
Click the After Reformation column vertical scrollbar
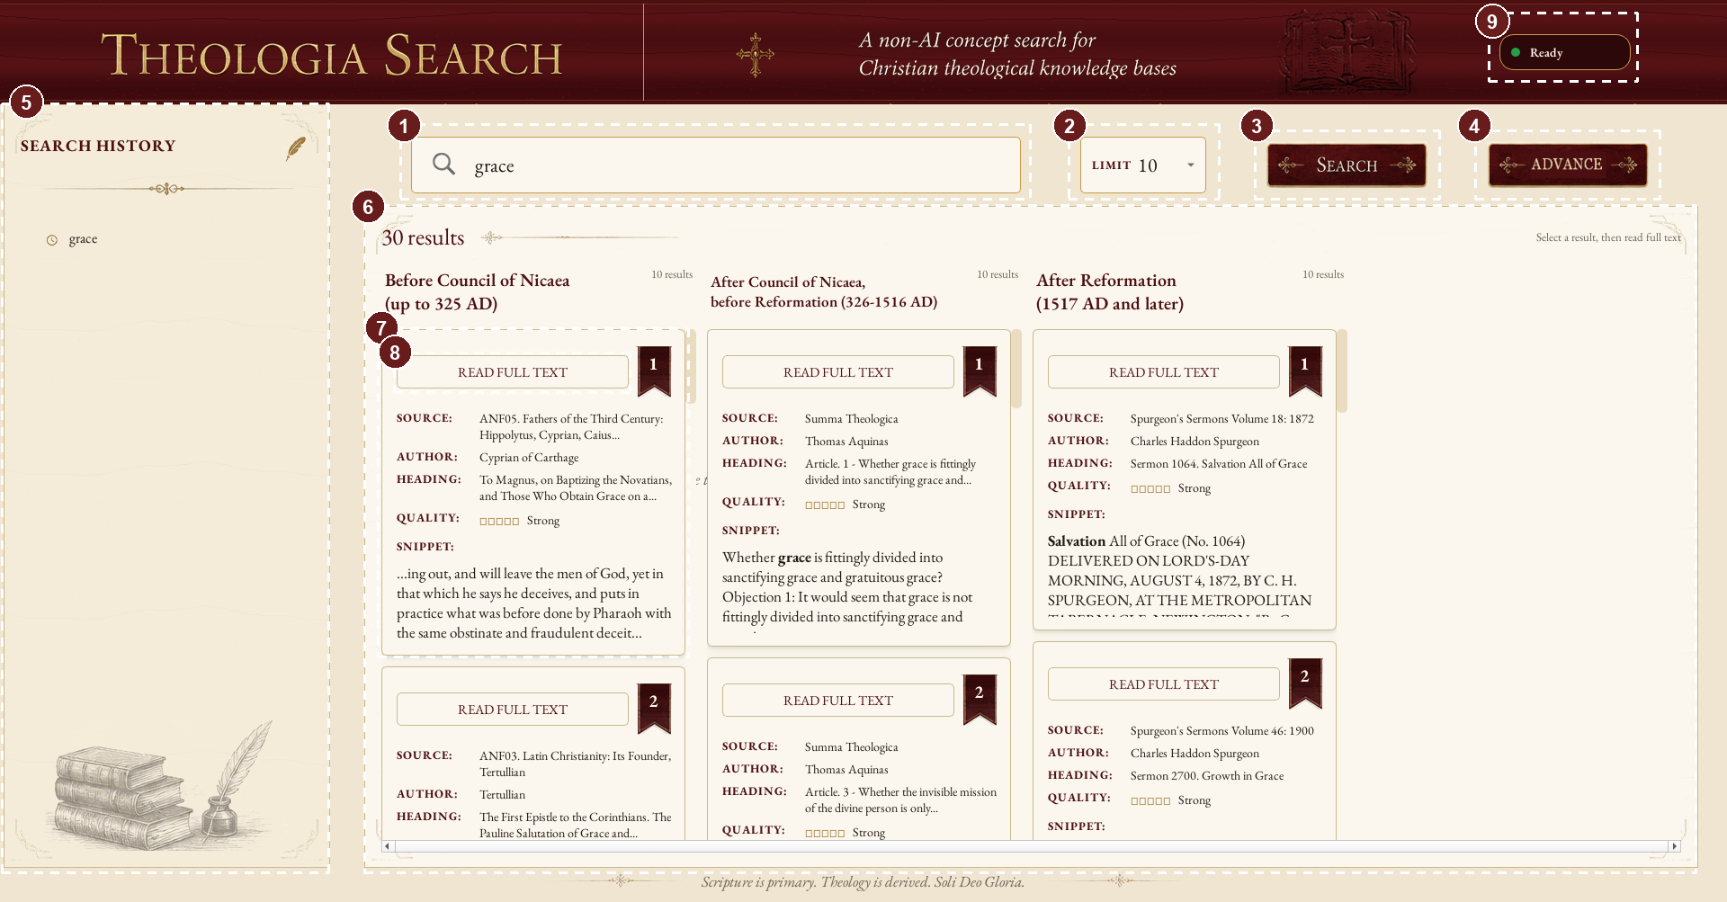coord(1342,371)
